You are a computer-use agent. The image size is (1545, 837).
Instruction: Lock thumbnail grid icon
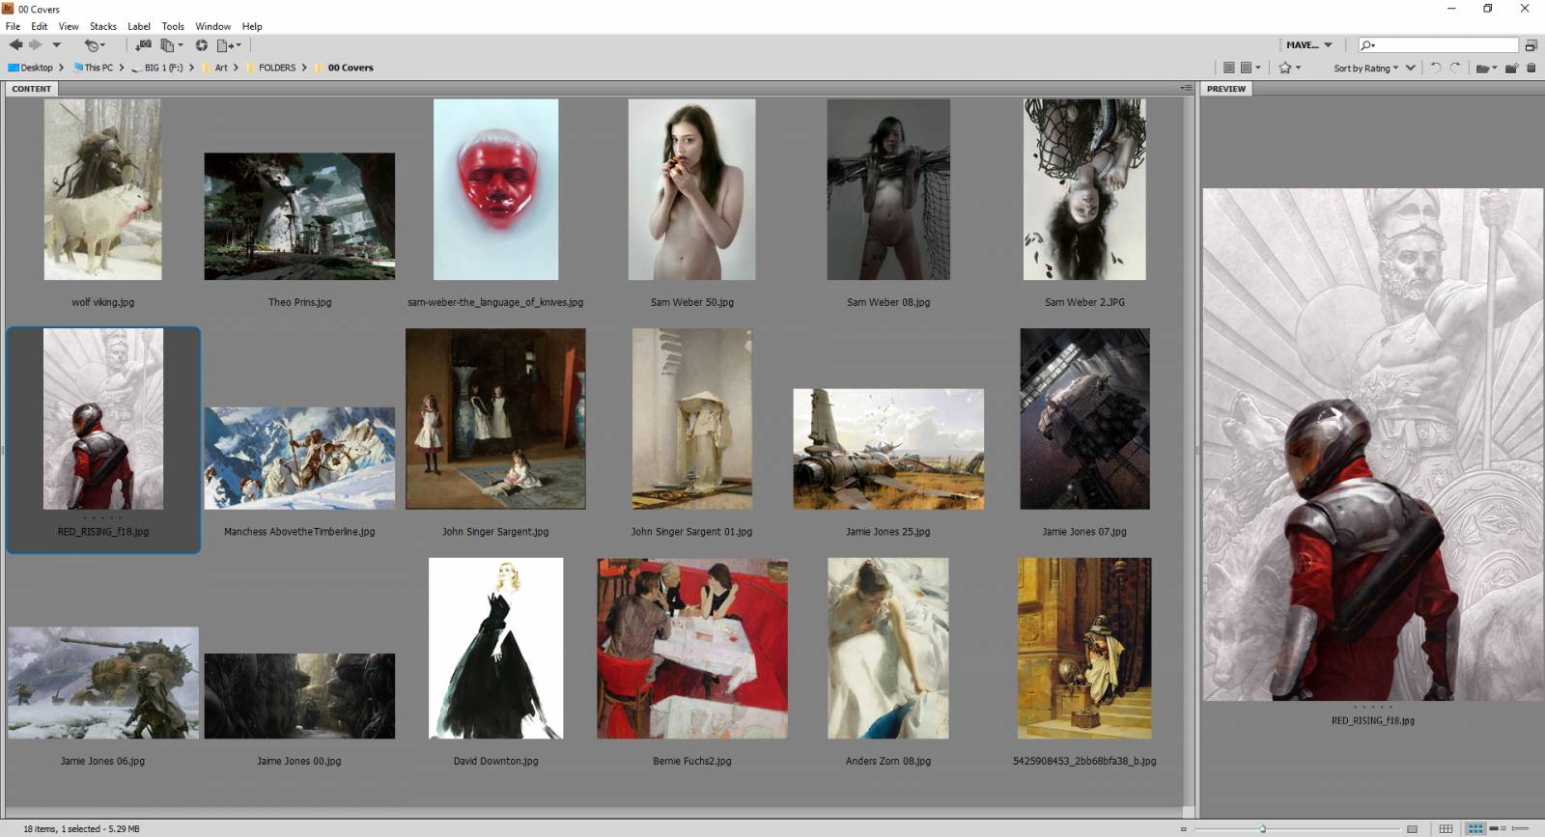pos(1446,828)
